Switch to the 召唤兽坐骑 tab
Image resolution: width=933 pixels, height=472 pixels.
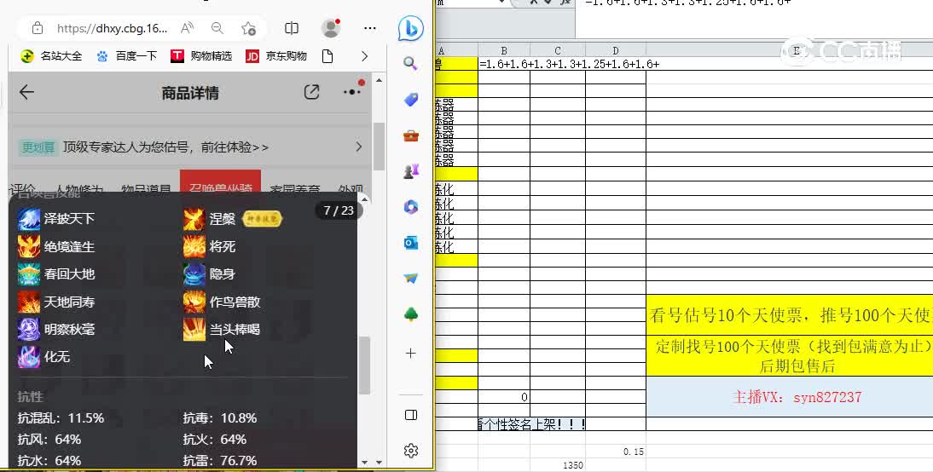tap(221, 181)
